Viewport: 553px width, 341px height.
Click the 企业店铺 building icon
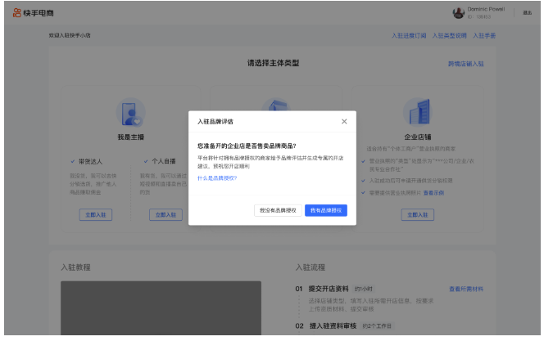tap(417, 113)
